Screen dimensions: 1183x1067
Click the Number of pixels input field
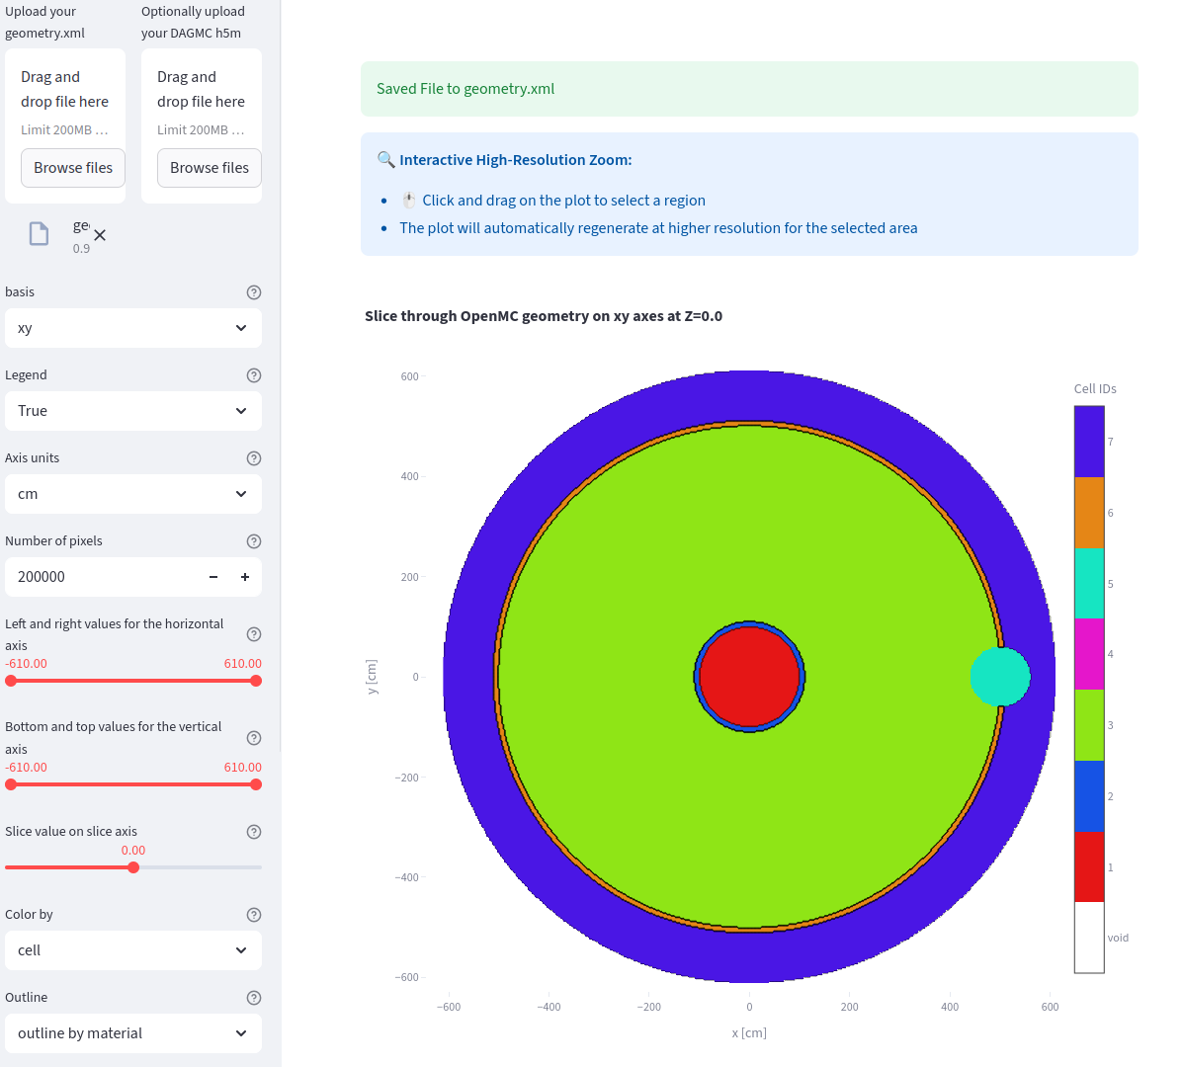[99, 577]
